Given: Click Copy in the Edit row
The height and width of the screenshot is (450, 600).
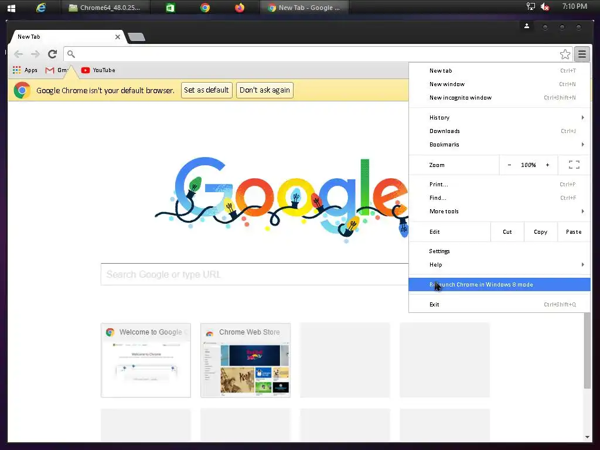Looking at the screenshot, I should tap(541, 232).
